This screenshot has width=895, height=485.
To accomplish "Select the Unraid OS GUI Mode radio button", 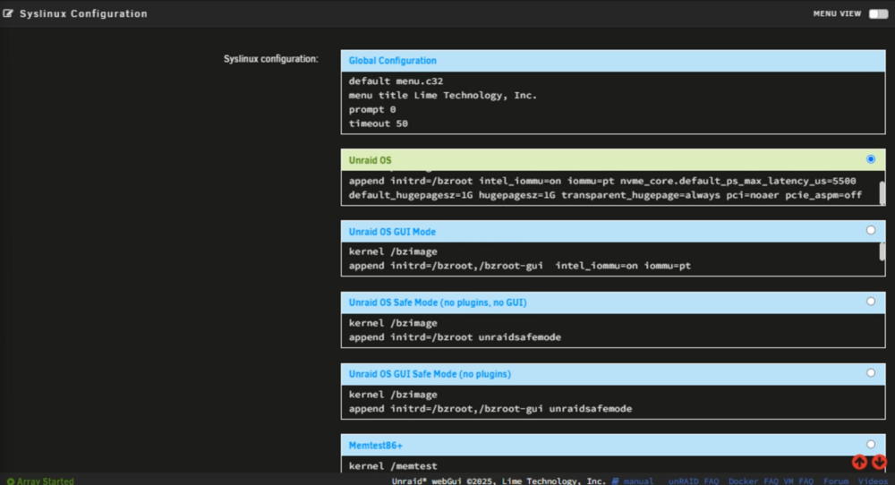I will click(x=871, y=231).
